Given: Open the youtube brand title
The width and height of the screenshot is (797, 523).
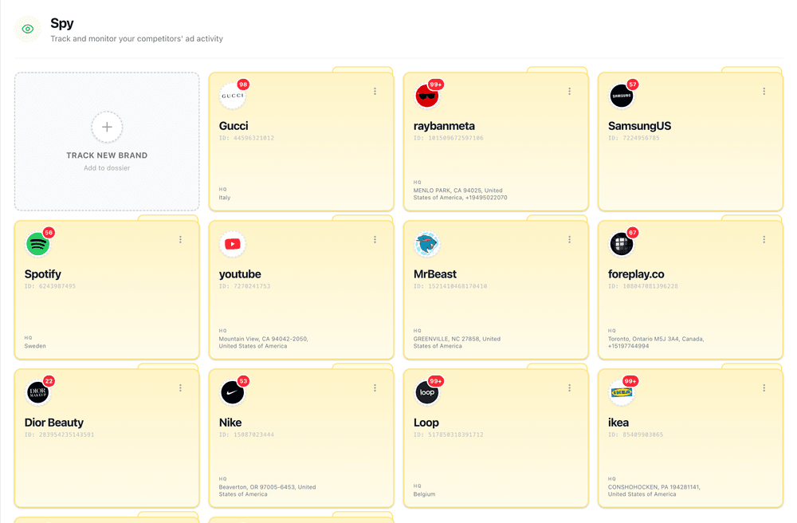Looking at the screenshot, I should click(240, 274).
